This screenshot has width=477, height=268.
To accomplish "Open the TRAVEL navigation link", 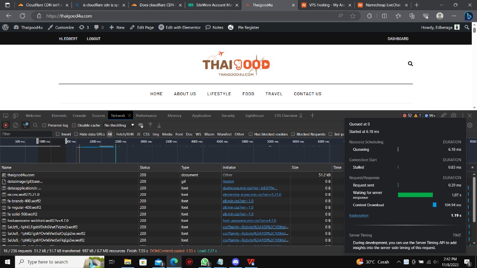I will tap(274, 94).
